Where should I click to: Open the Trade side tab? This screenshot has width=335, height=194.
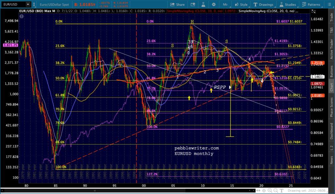tap(332, 17)
